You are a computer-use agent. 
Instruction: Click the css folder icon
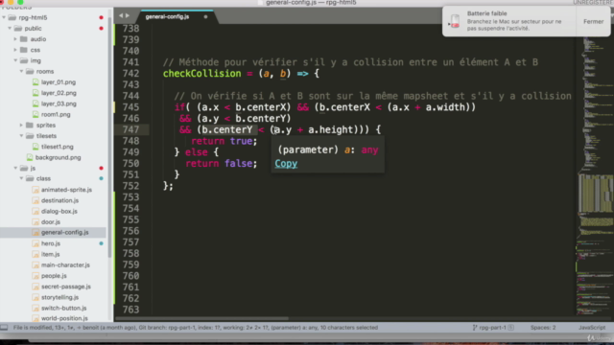pyautogui.click(x=23, y=50)
